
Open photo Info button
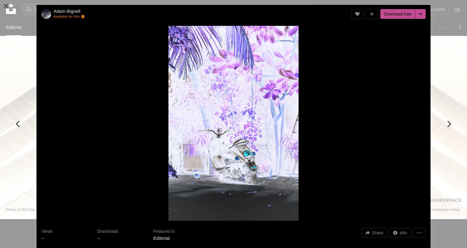tap(400, 233)
